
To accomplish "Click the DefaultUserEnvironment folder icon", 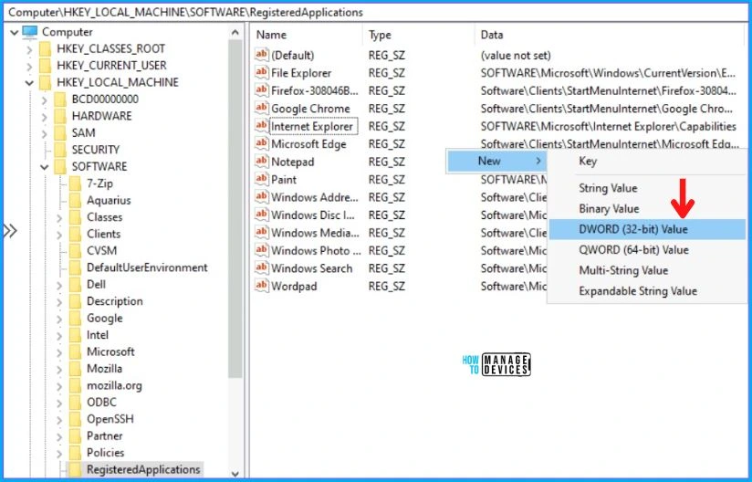I will [x=76, y=267].
